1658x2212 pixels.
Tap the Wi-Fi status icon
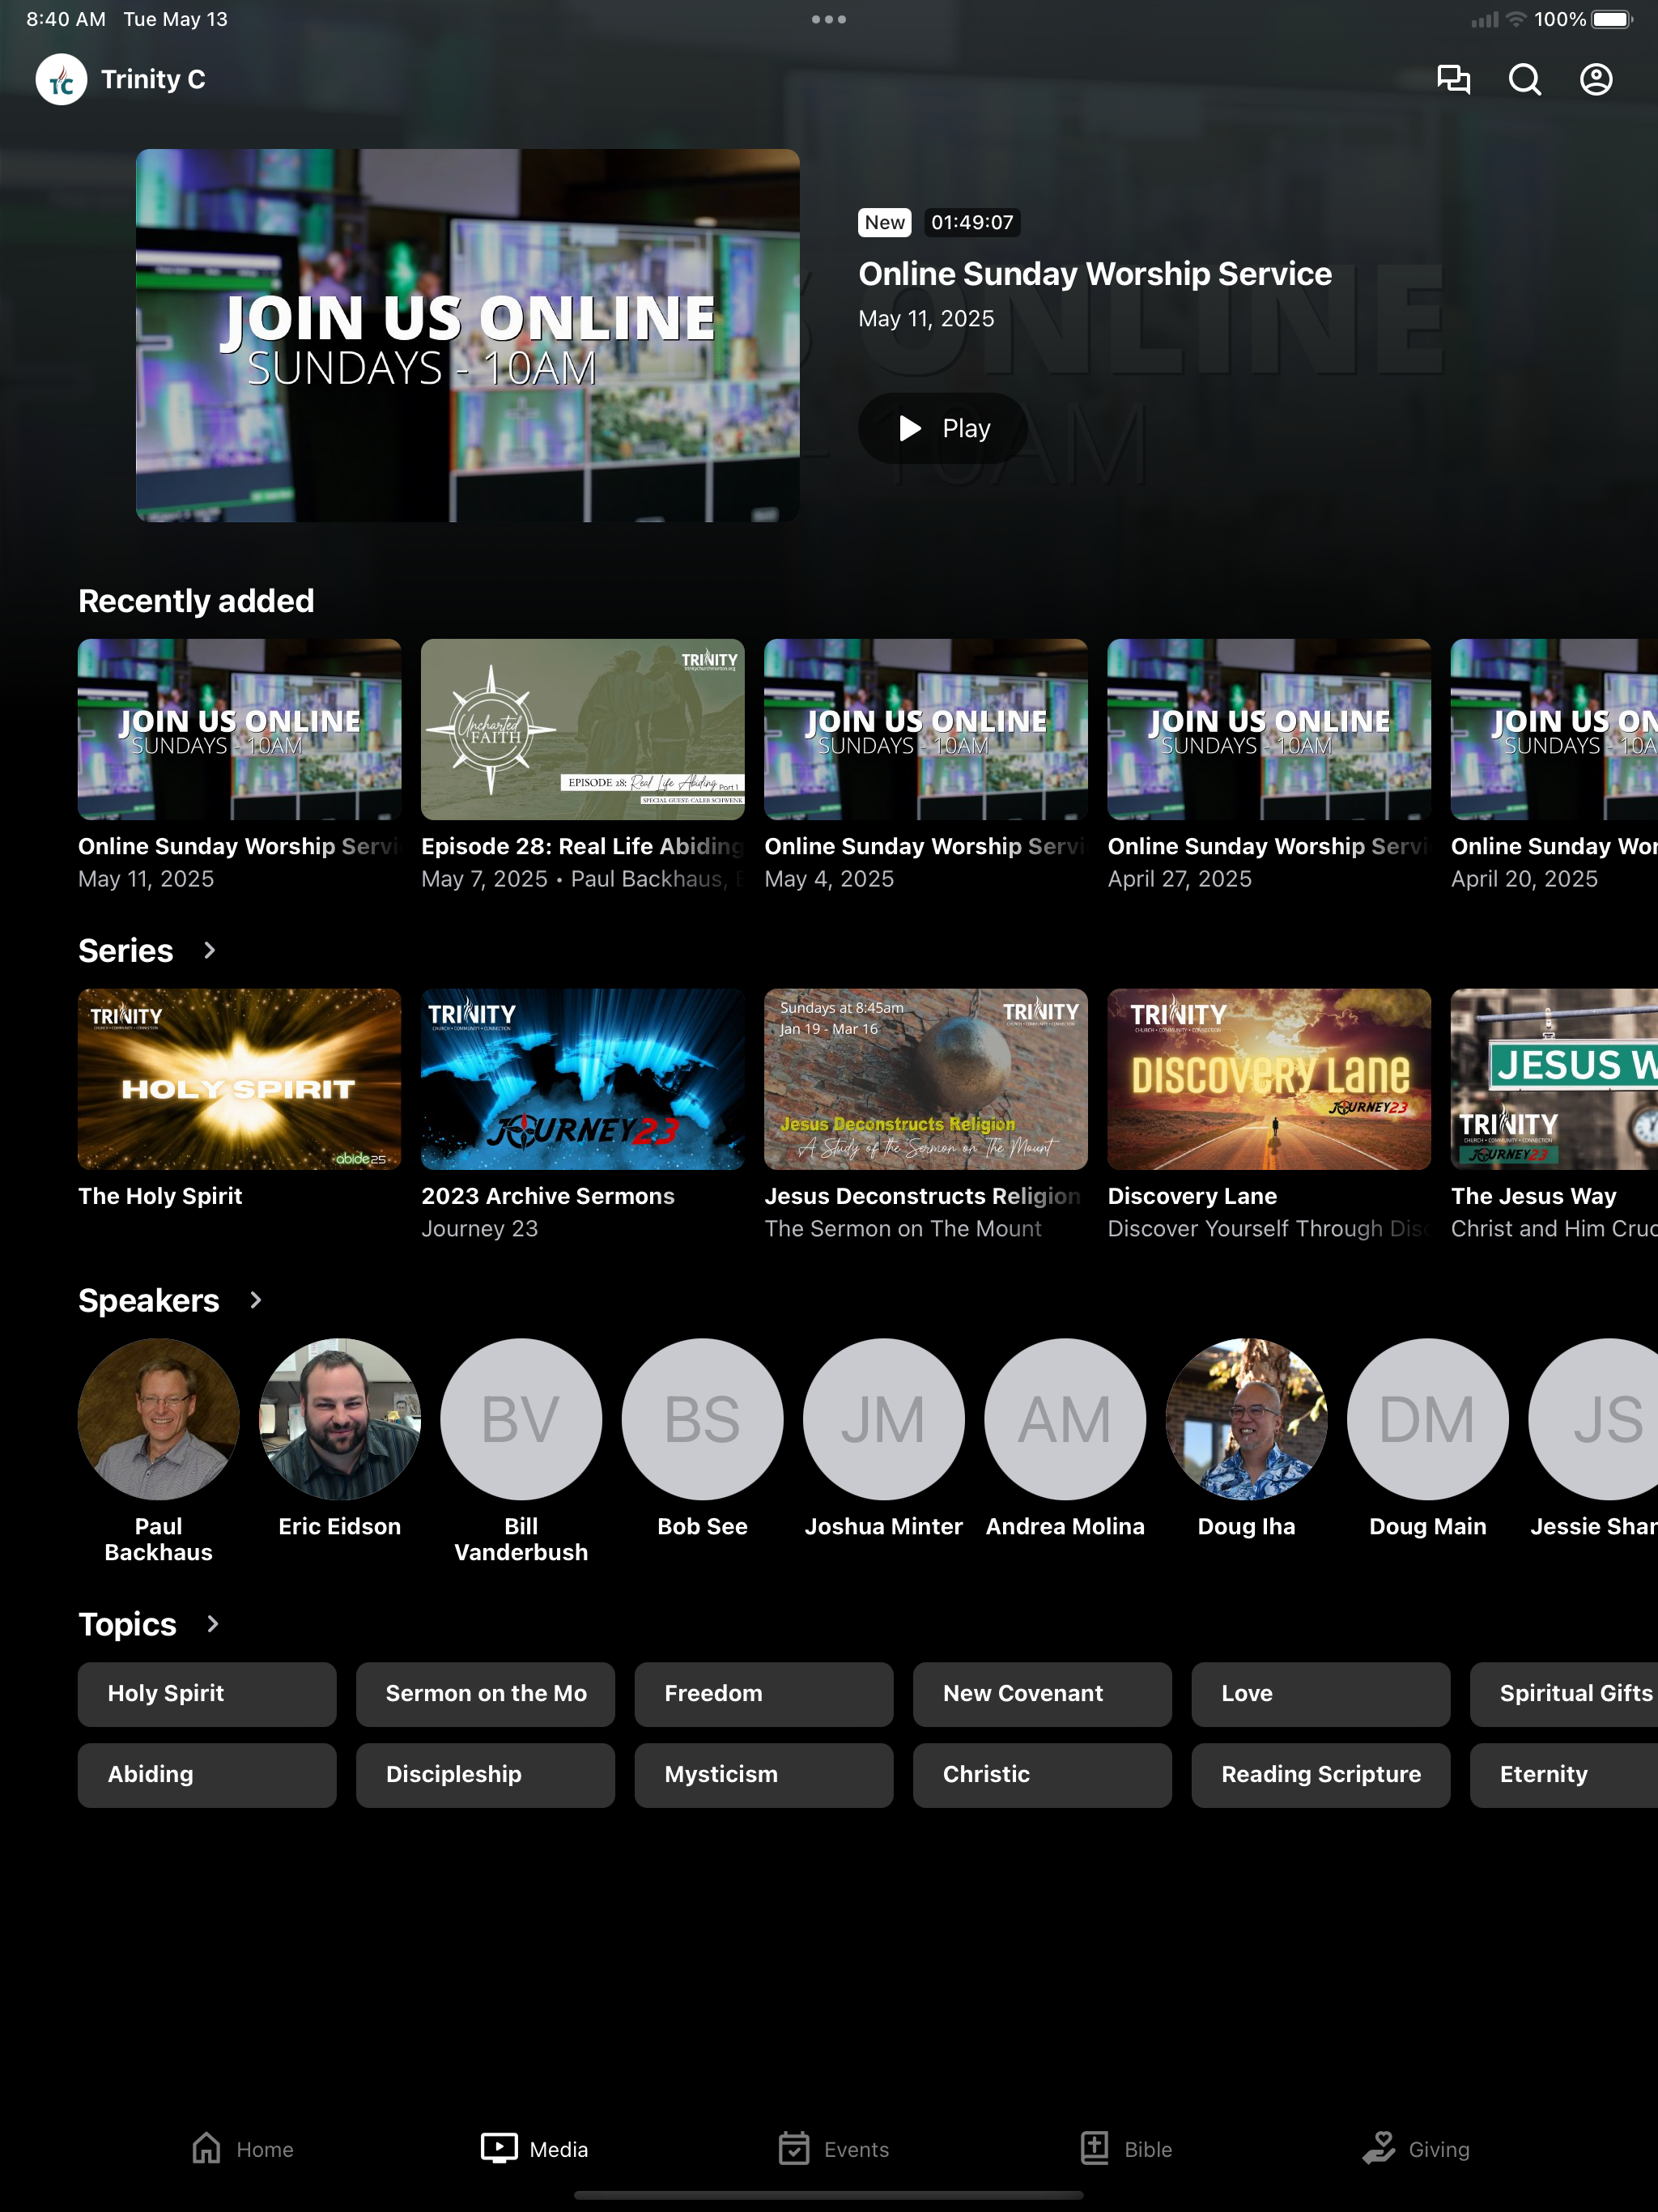click(x=1516, y=19)
